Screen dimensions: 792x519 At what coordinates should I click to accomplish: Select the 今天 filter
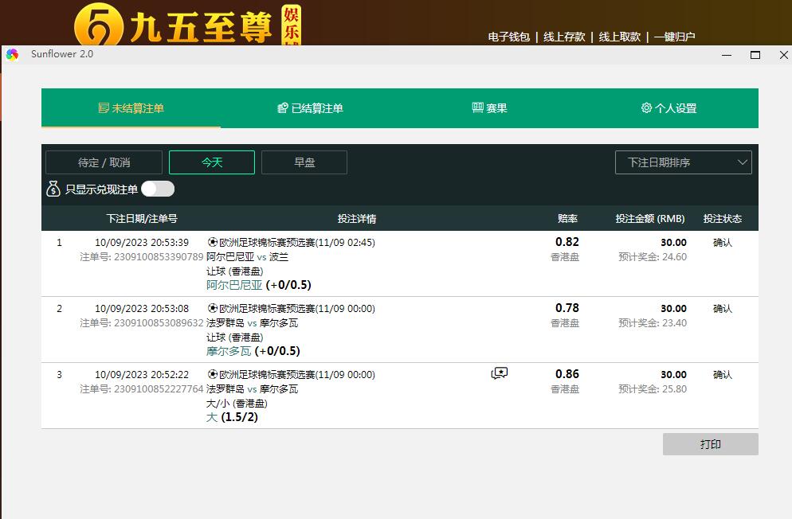pos(212,162)
